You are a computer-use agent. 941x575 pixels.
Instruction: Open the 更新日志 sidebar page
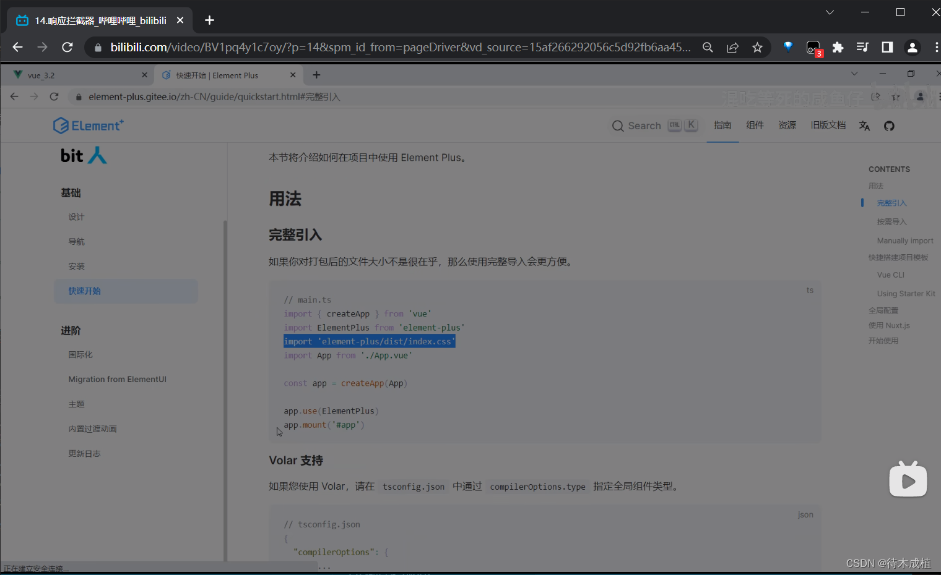pos(84,454)
